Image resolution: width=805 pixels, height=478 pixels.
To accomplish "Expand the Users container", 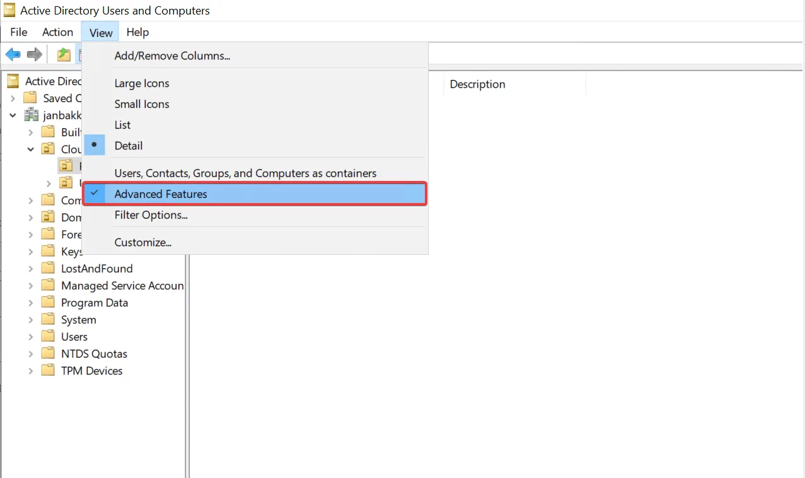I will coord(30,337).
